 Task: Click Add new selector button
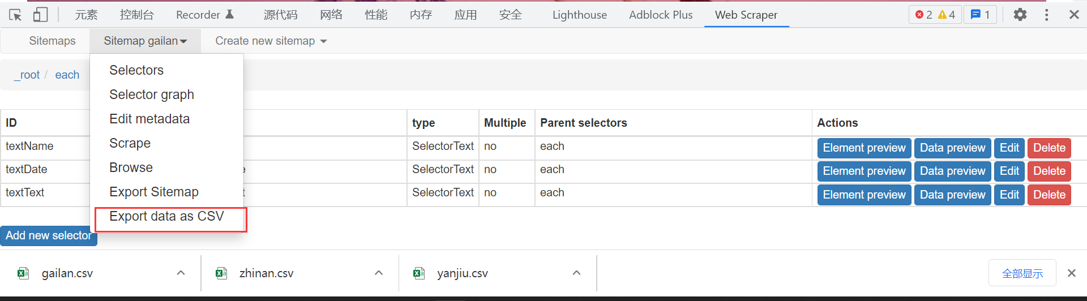(x=49, y=235)
